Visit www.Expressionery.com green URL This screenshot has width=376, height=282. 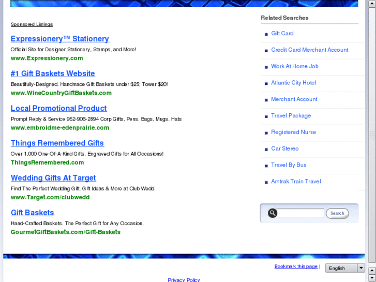47,58
